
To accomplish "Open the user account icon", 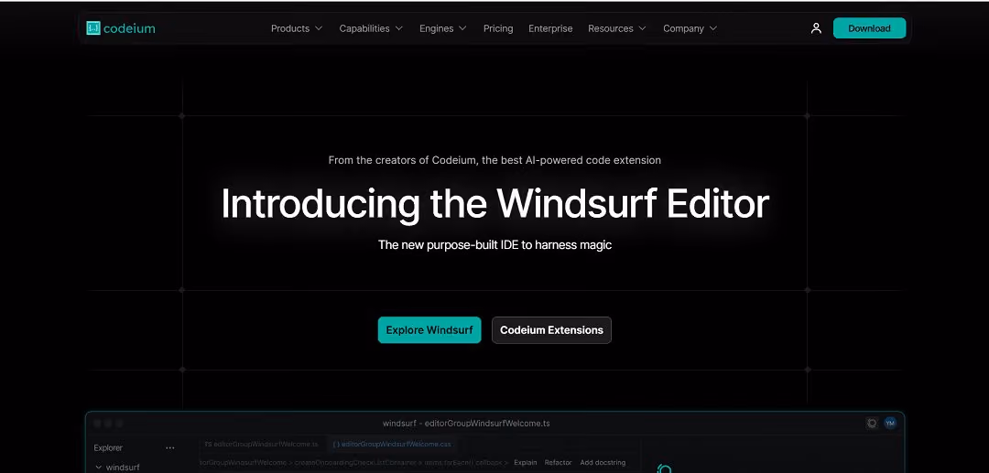I will 816,28.
